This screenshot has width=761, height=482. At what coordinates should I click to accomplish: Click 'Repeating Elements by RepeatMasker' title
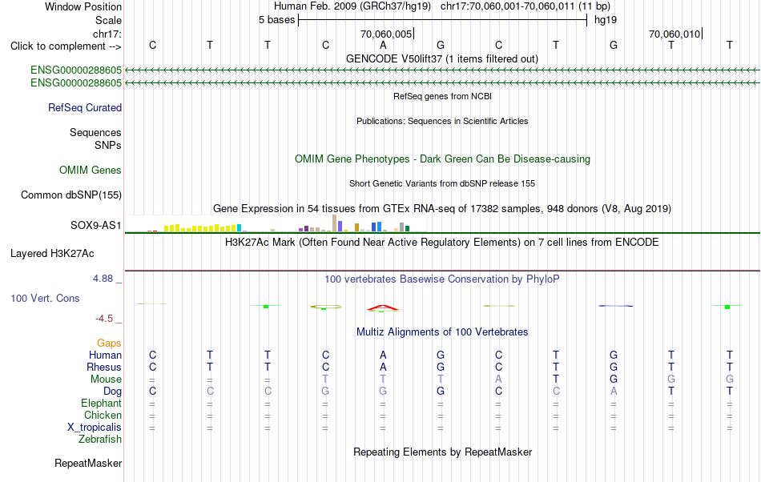point(442,452)
